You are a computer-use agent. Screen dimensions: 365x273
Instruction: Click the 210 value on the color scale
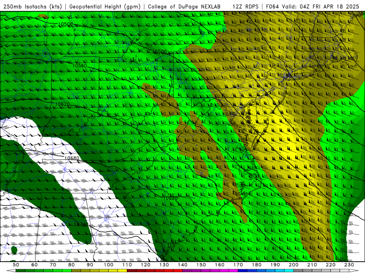point(312,265)
